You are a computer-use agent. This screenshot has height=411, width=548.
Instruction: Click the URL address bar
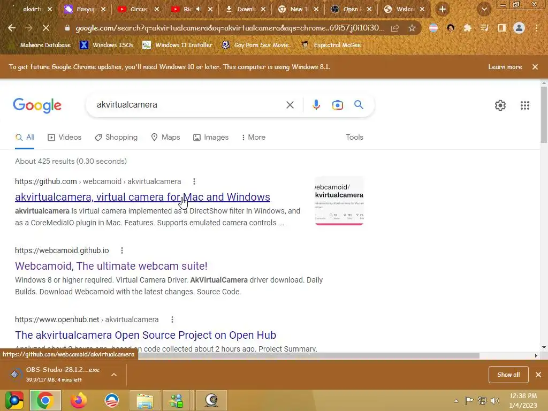click(229, 28)
